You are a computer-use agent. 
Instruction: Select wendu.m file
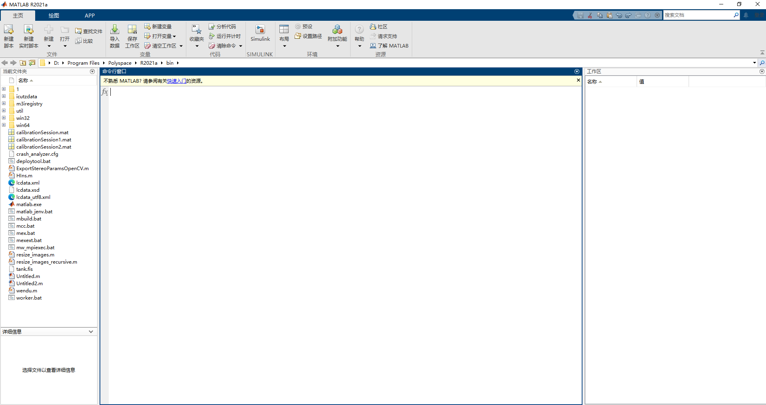[27, 290]
